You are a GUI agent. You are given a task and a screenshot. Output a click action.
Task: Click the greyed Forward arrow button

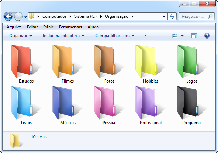pos(18,16)
